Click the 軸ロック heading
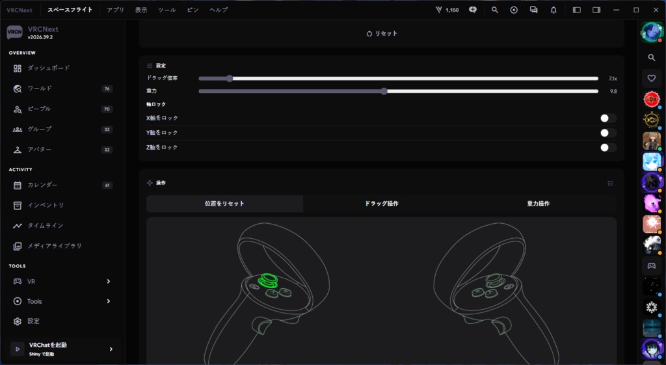 point(156,104)
